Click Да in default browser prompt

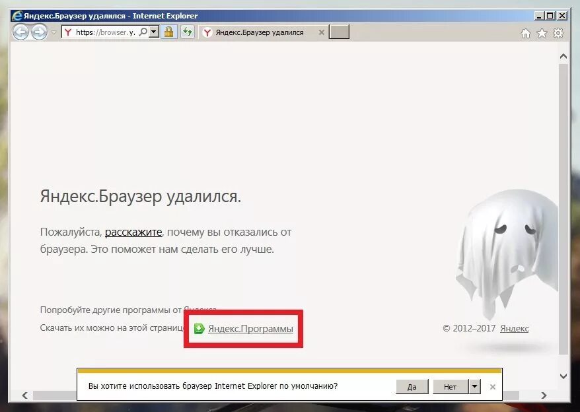[x=412, y=387]
